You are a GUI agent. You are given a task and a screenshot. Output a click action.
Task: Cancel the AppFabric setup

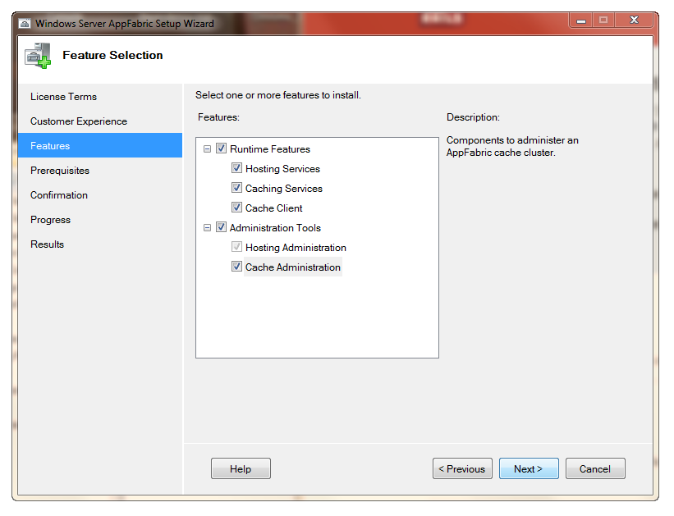point(595,468)
